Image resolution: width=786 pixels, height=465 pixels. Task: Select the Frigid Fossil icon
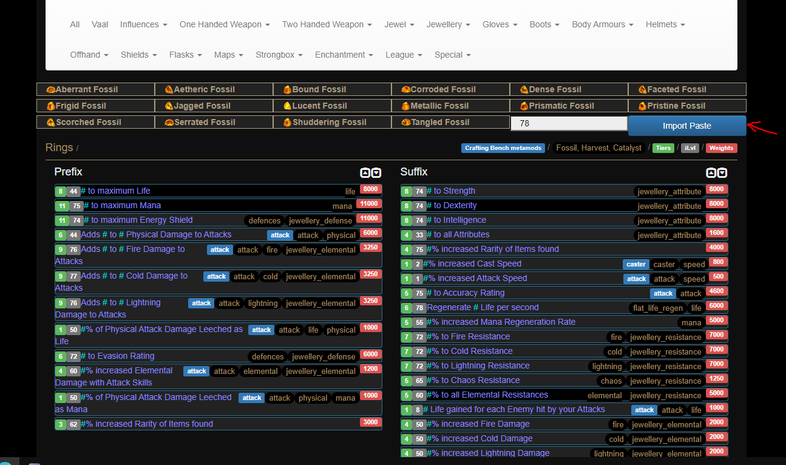pos(51,106)
